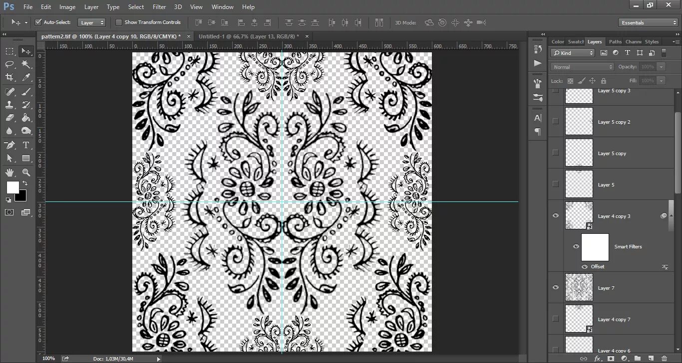The width and height of the screenshot is (682, 363).
Task: Select the Path Selection tool
Action: click(x=9, y=158)
